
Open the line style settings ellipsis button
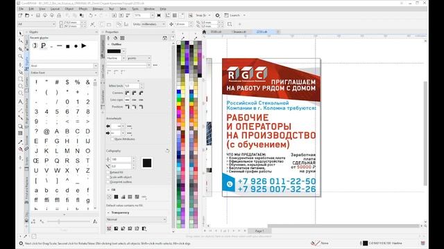pos(155,65)
